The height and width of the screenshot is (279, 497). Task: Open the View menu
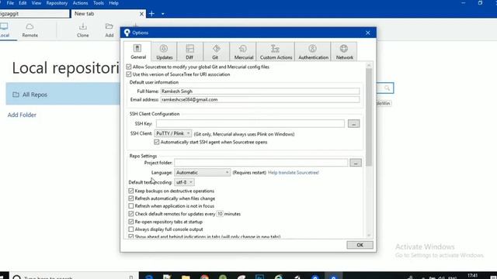click(x=36, y=3)
